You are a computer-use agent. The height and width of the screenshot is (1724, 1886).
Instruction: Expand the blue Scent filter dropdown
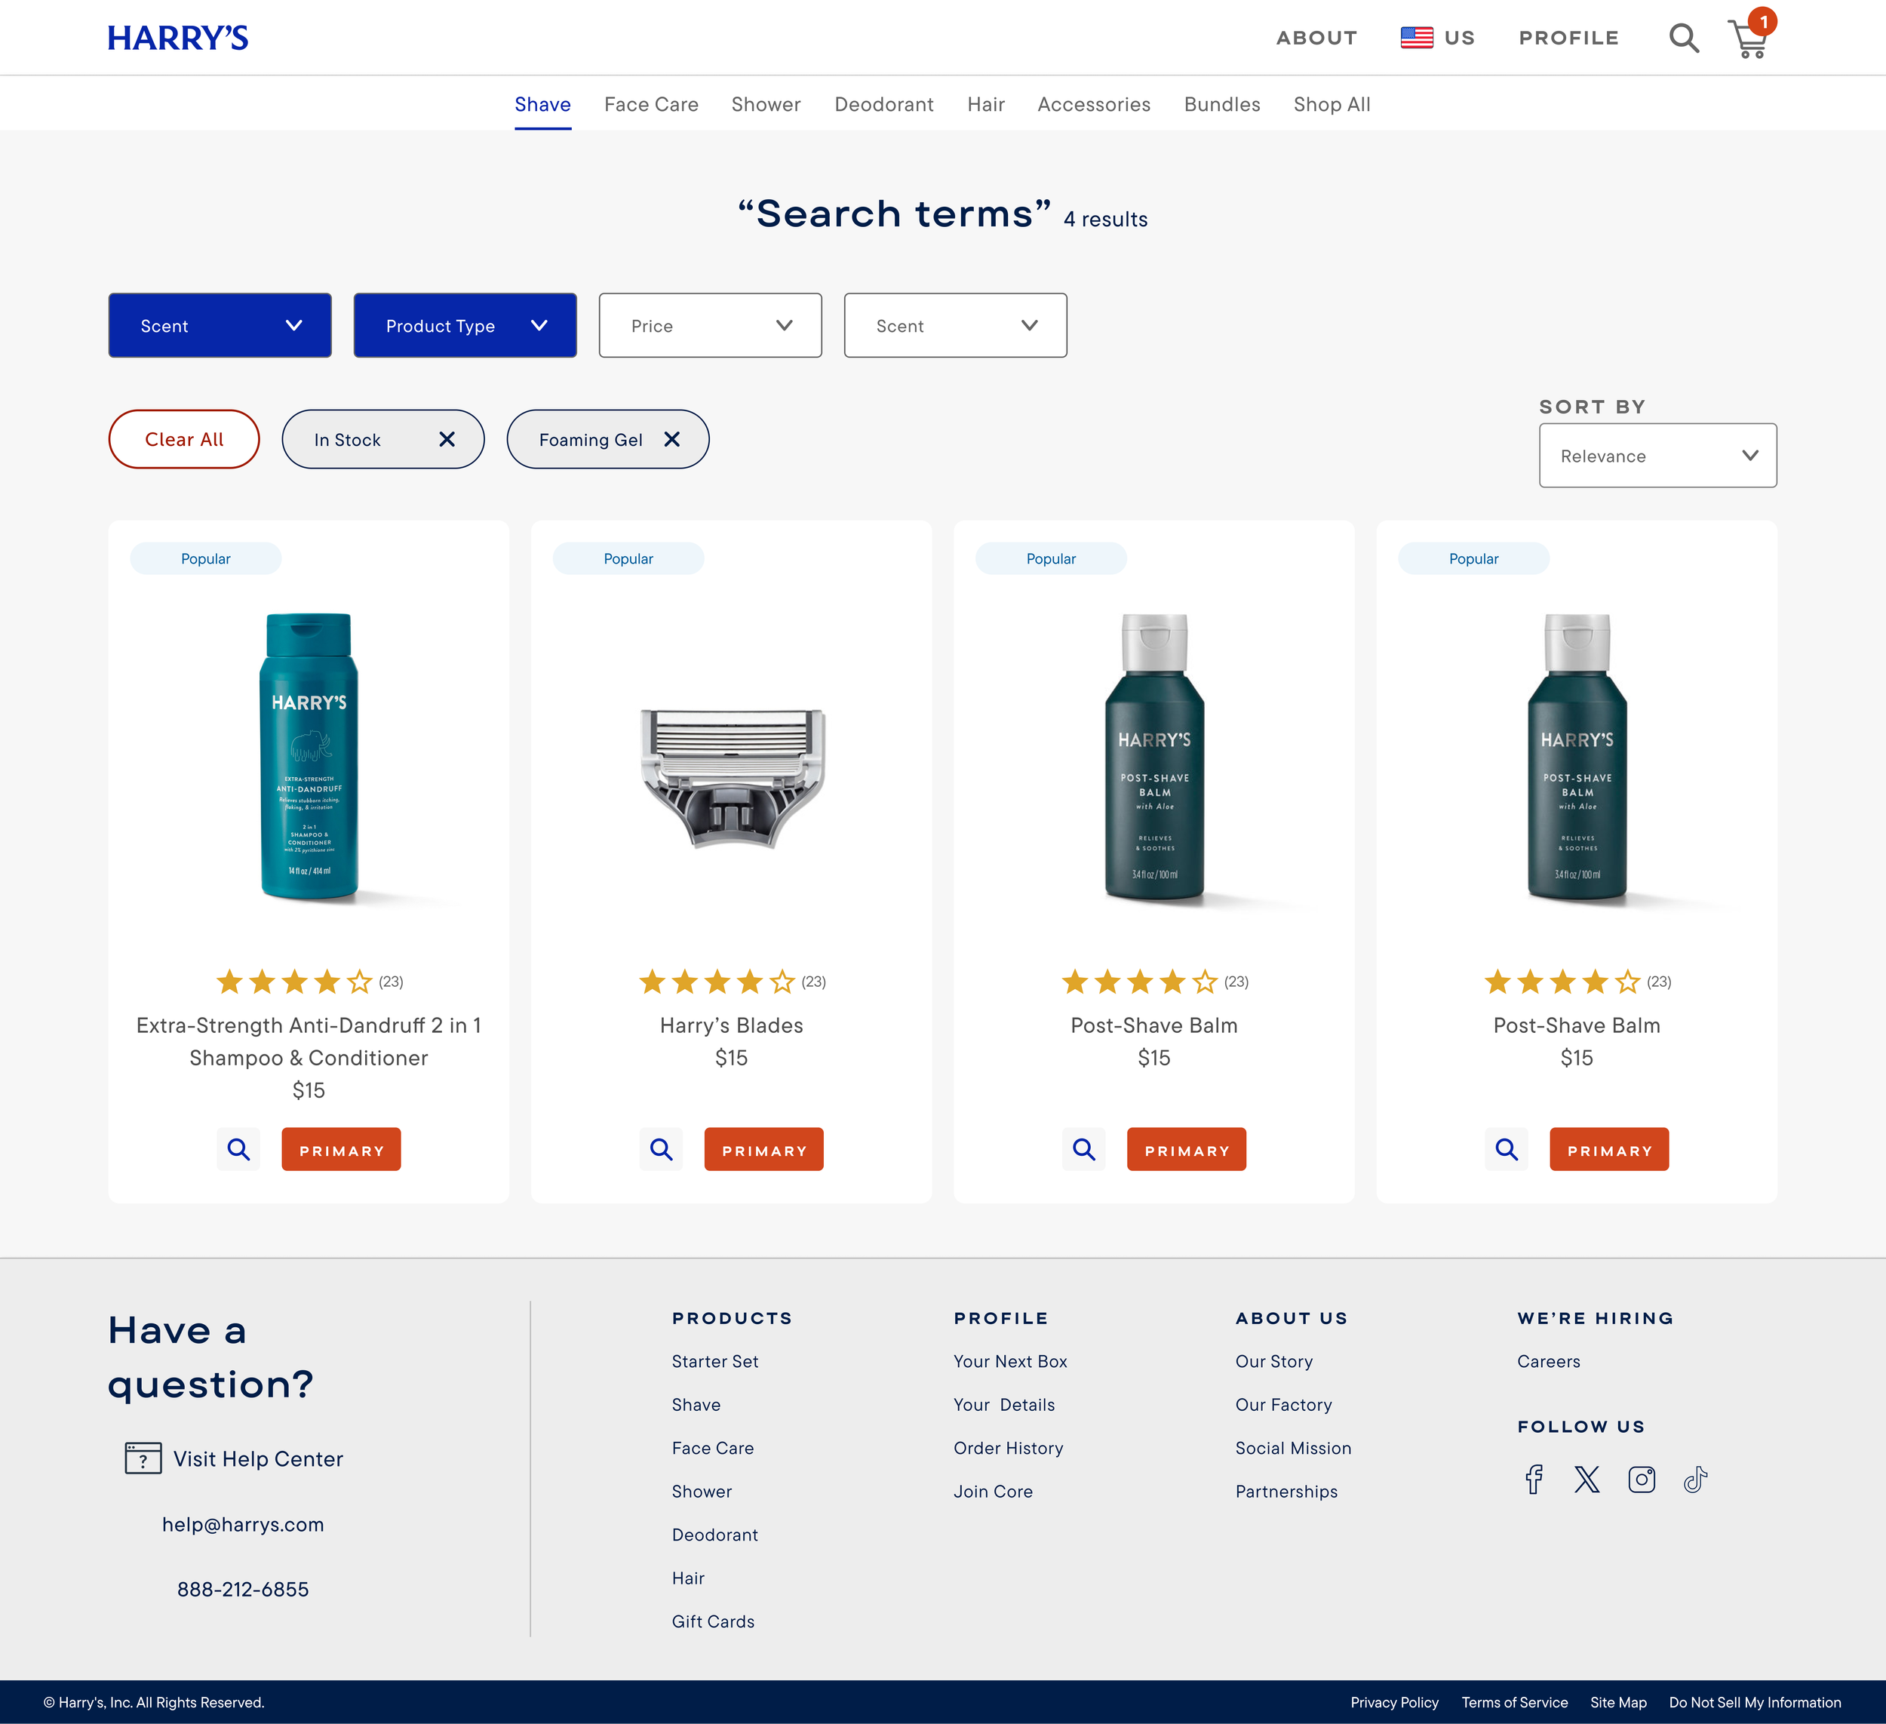[x=220, y=325]
